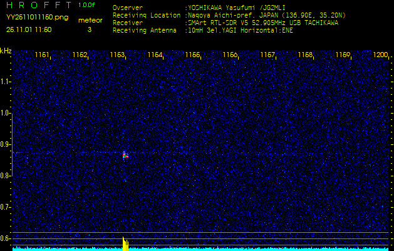
Task: Click the bright meteor echo on spectrogram
Action: click(125, 154)
